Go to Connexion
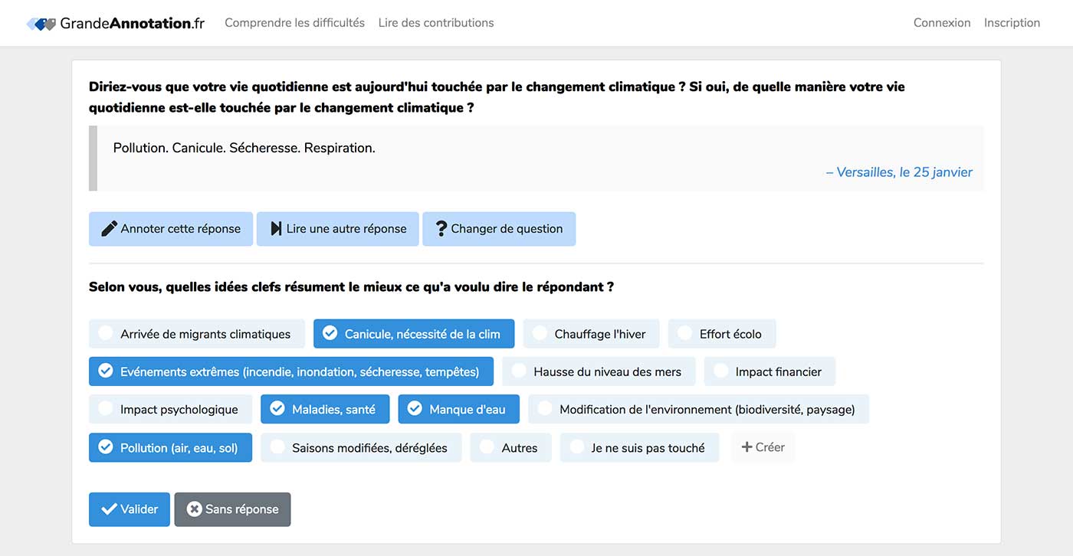This screenshot has height=556, width=1073. pyautogui.click(x=942, y=23)
